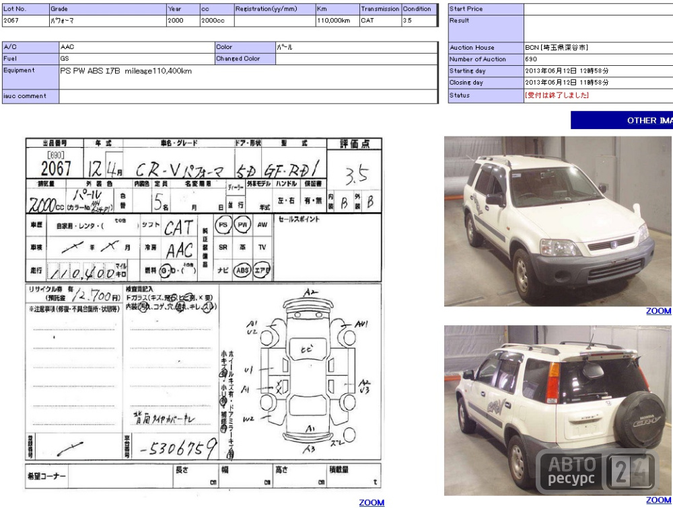Select the Transmission value CAT
This screenshot has width=673, height=508.
tap(367, 21)
